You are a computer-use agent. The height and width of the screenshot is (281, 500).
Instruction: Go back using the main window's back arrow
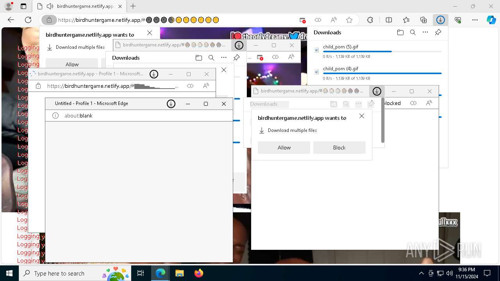11,20
